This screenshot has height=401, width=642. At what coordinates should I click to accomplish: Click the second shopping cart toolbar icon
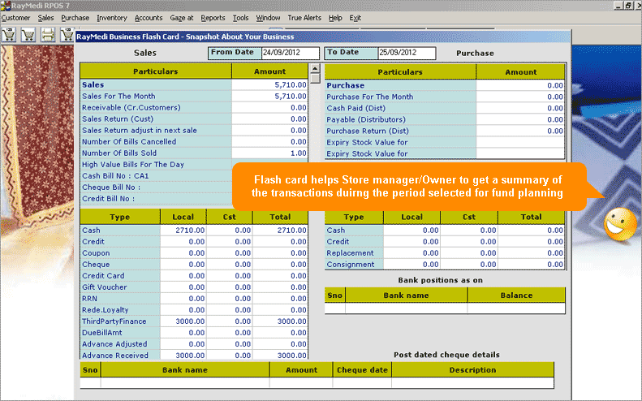click(28, 35)
